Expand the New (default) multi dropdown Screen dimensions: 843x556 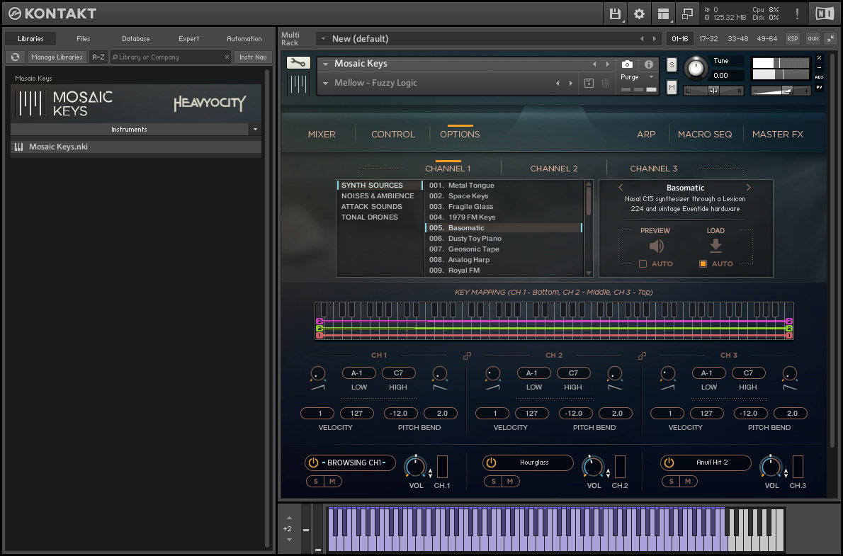coord(323,39)
